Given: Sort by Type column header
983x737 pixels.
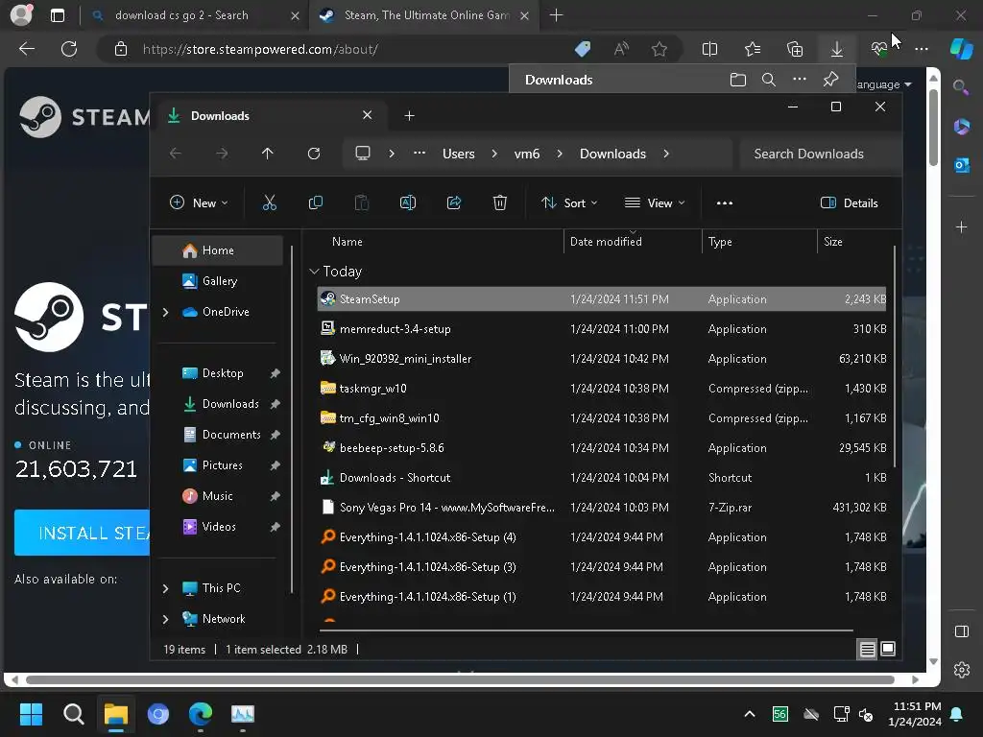Looking at the screenshot, I should coord(720,241).
